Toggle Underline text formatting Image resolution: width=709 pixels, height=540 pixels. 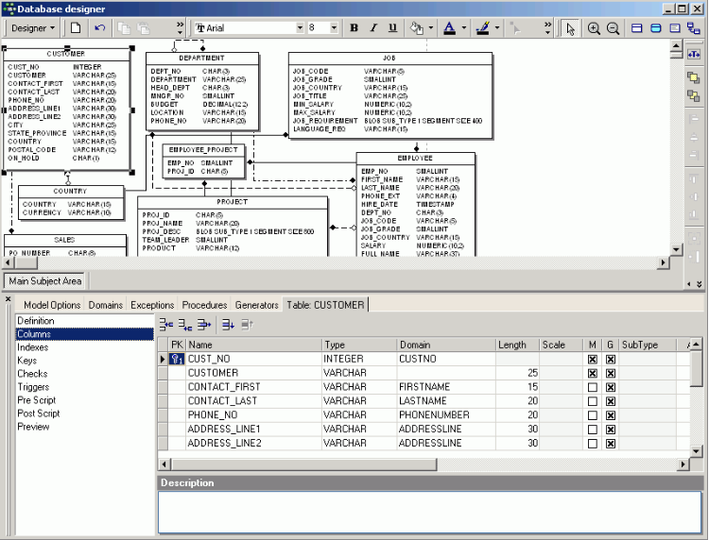click(x=392, y=28)
